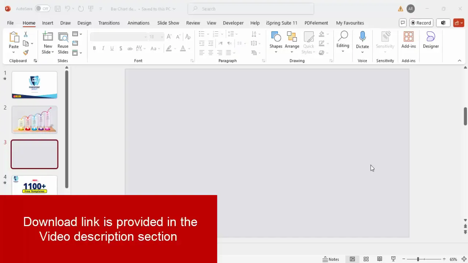The width and height of the screenshot is (468, 263).
Task: Click the zoom slider handle
Action: (418, 259)
